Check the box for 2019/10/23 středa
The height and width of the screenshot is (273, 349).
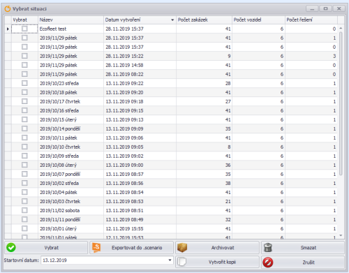[24, 83]
